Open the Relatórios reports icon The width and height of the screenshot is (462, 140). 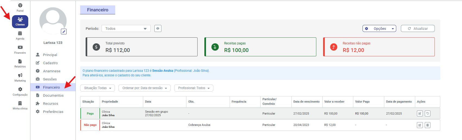(20, 61)
